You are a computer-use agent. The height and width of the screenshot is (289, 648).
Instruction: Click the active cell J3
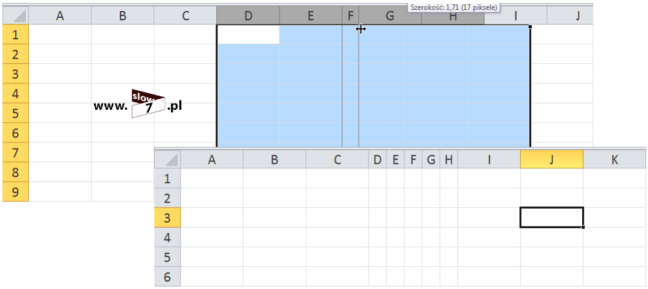point(551,218)
